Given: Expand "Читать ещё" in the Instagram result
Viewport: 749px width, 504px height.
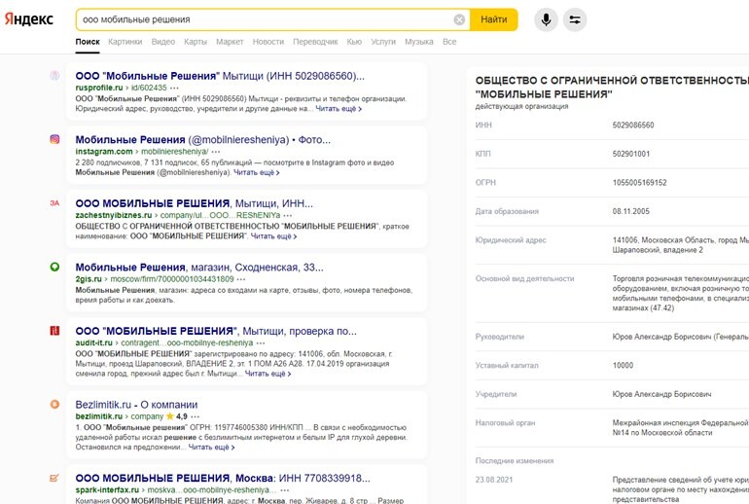Looking at the screenshot, I should click(256, 172).
